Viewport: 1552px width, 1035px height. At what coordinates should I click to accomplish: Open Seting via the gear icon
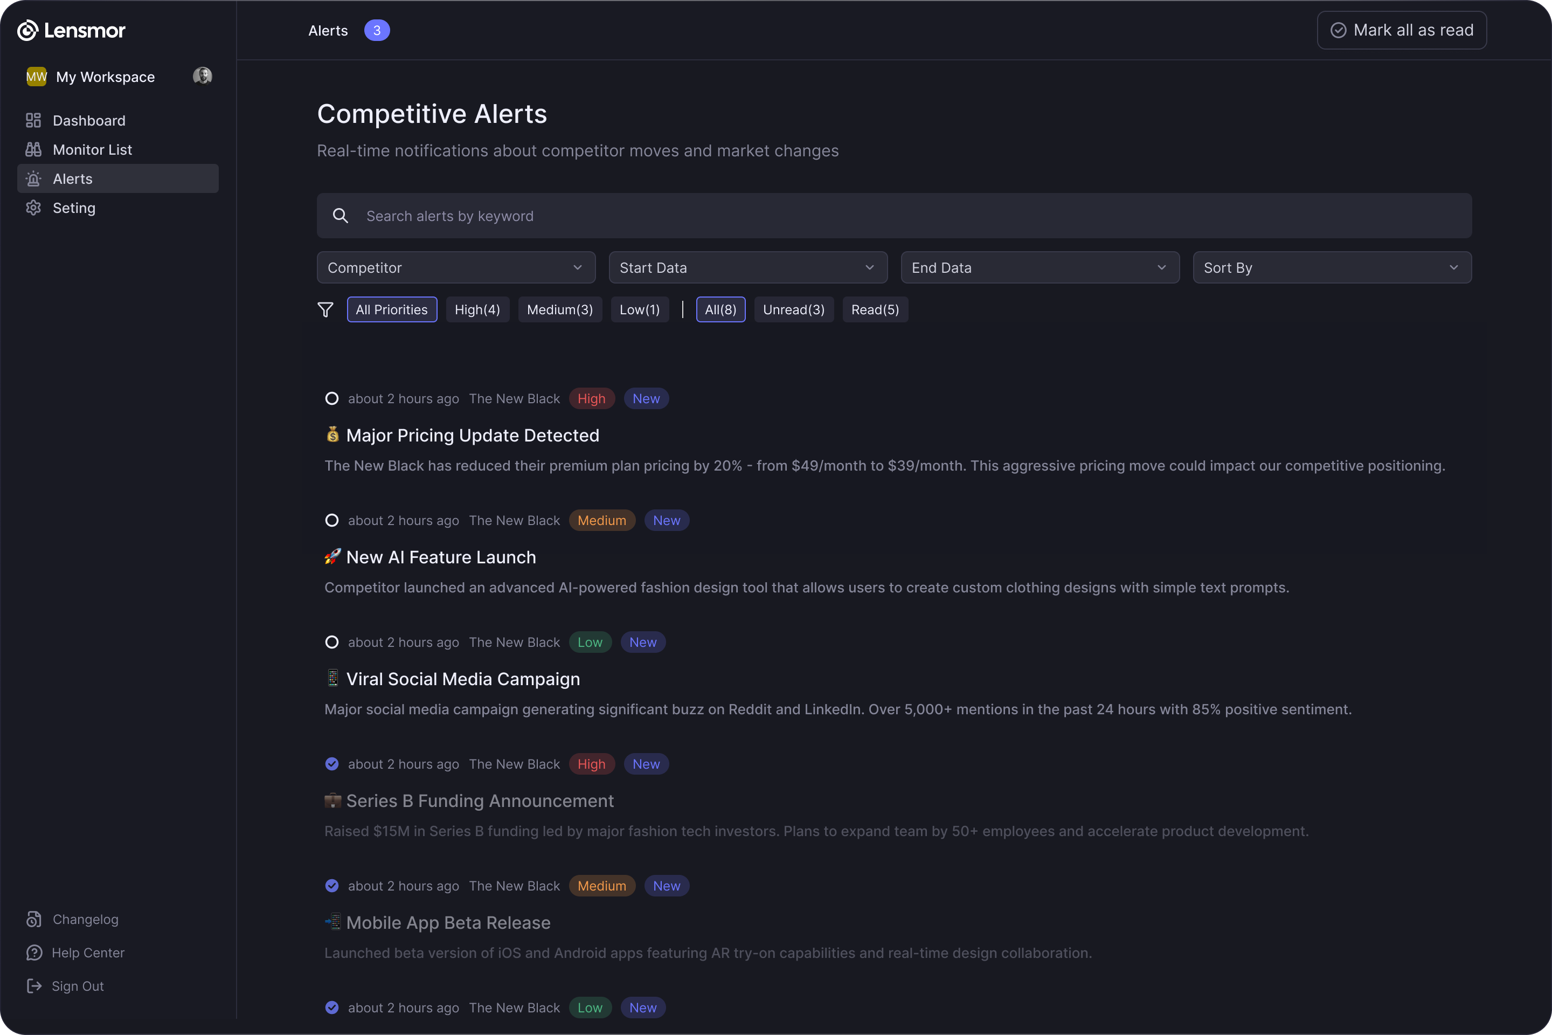pos(33,208)
